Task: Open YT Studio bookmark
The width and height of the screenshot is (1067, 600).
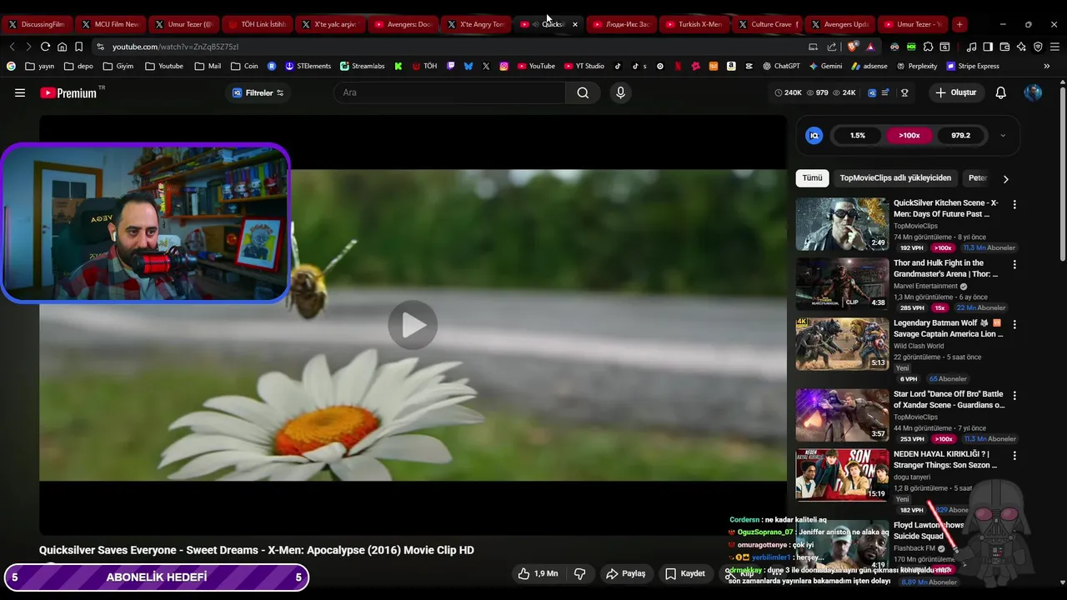Action: click(x=584, y=66)
